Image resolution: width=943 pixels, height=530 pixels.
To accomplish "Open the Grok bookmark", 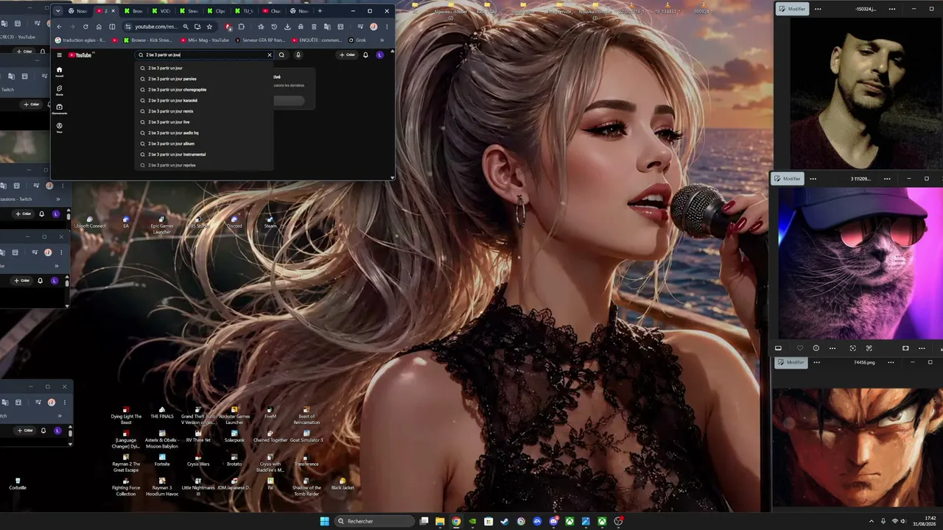I will [x=357, y=40].
